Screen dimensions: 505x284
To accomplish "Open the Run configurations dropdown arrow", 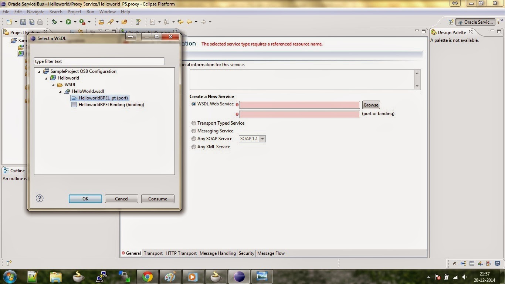I will point(75,22).
